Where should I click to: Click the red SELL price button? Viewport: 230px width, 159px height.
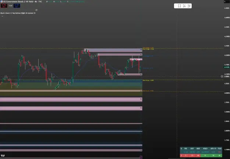pos(4,6)
